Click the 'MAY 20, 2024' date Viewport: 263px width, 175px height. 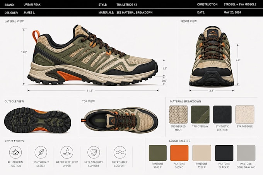[x=232, y=12]
